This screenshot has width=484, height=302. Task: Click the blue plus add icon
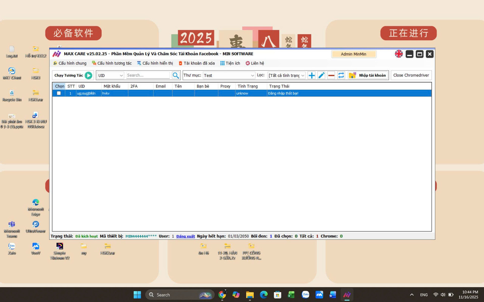pos(312,75)
